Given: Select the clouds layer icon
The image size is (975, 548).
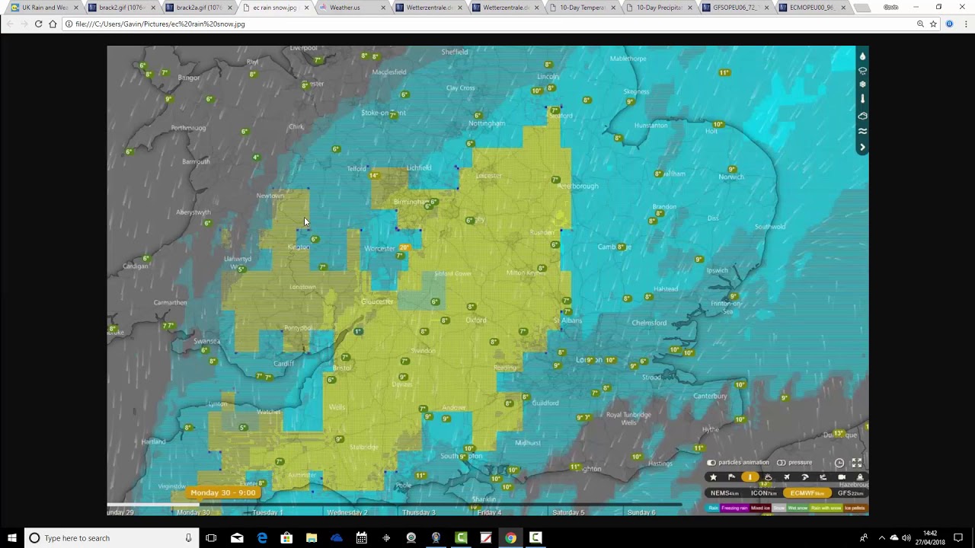Looking at the screenshot, I should point(862,116).
